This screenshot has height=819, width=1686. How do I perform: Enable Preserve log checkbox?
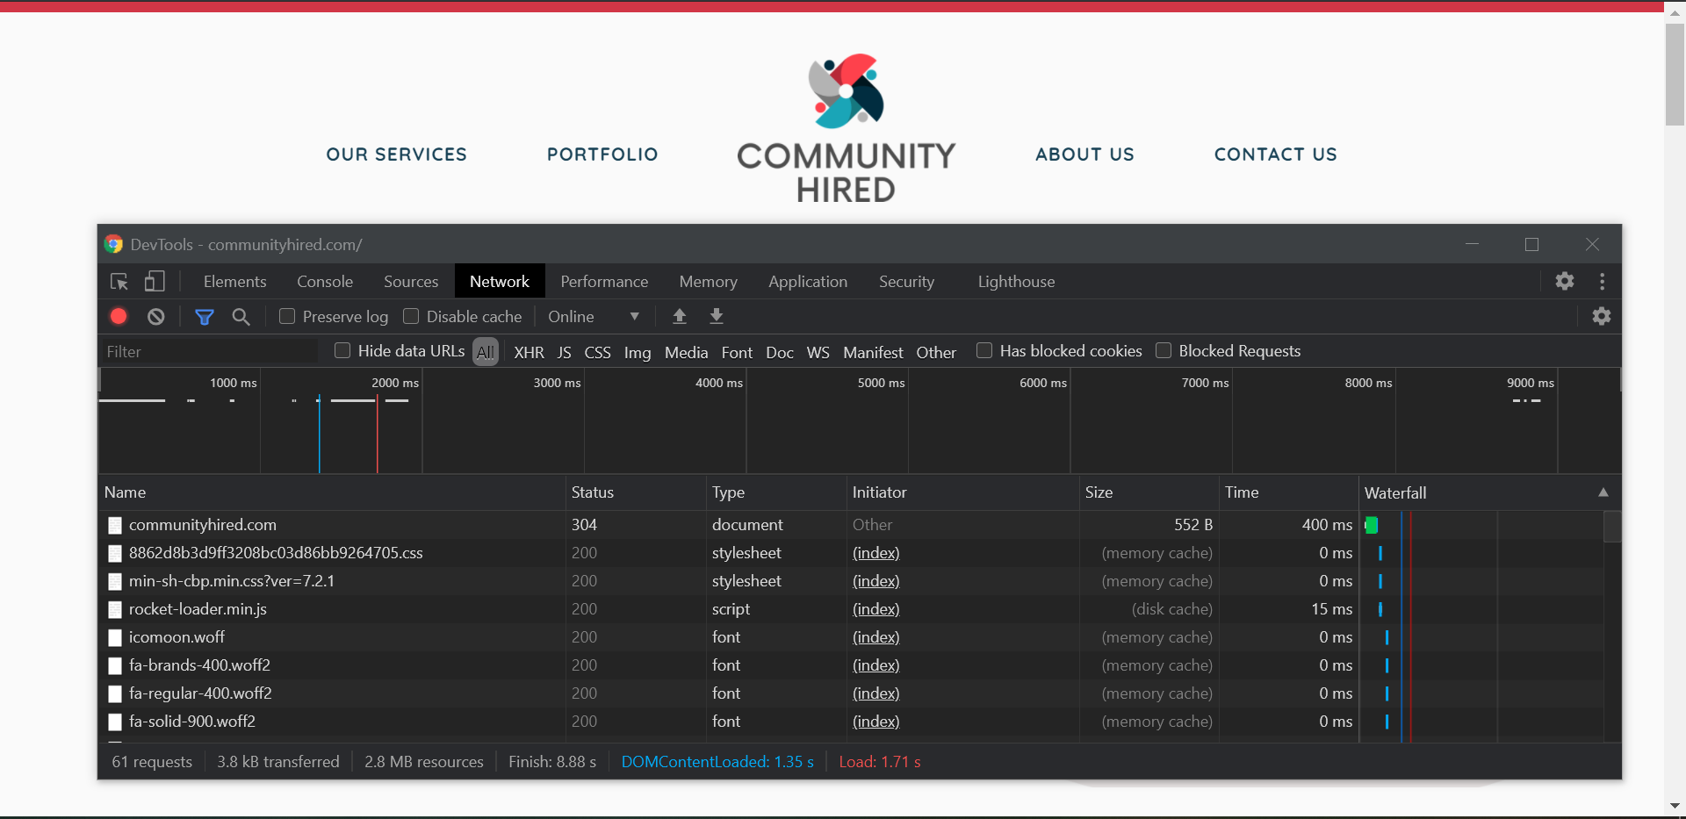click(287, 316)
